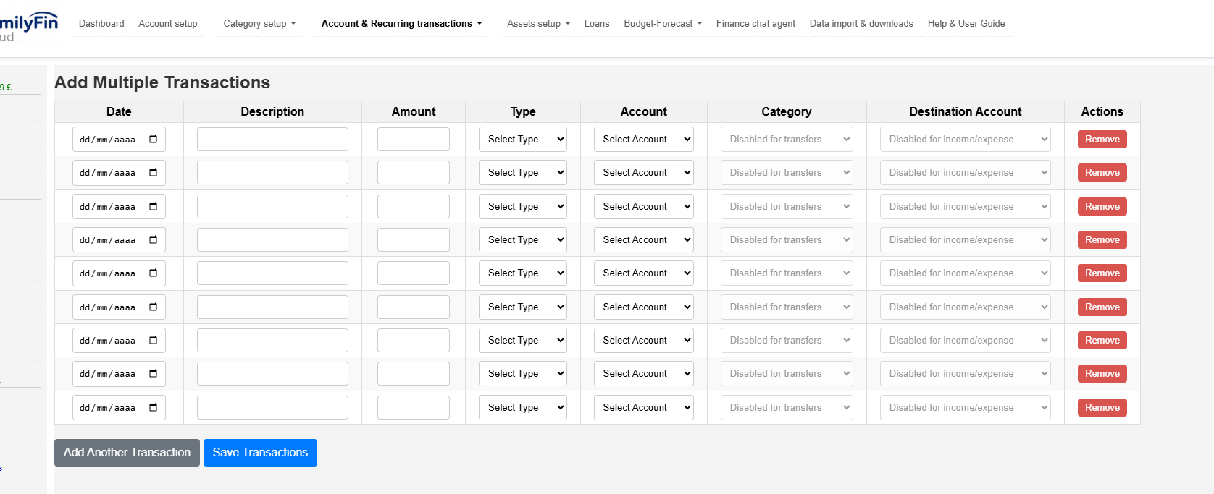Remove the eighth transaction row
Viewport: 1214px width, 494px height.
pyautogui.click(x=1102, y=373)
